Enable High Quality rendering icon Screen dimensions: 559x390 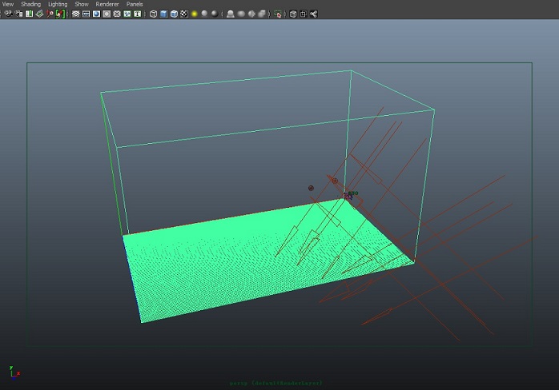[x=215, y=14]
